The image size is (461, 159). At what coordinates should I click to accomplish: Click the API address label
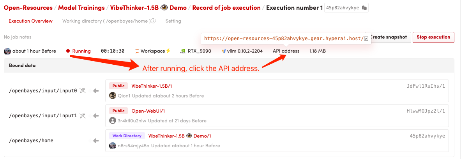click(x=286, y=51)
